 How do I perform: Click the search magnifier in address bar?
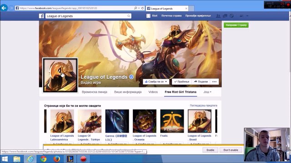pyautogui.click(x=135, y=8)
